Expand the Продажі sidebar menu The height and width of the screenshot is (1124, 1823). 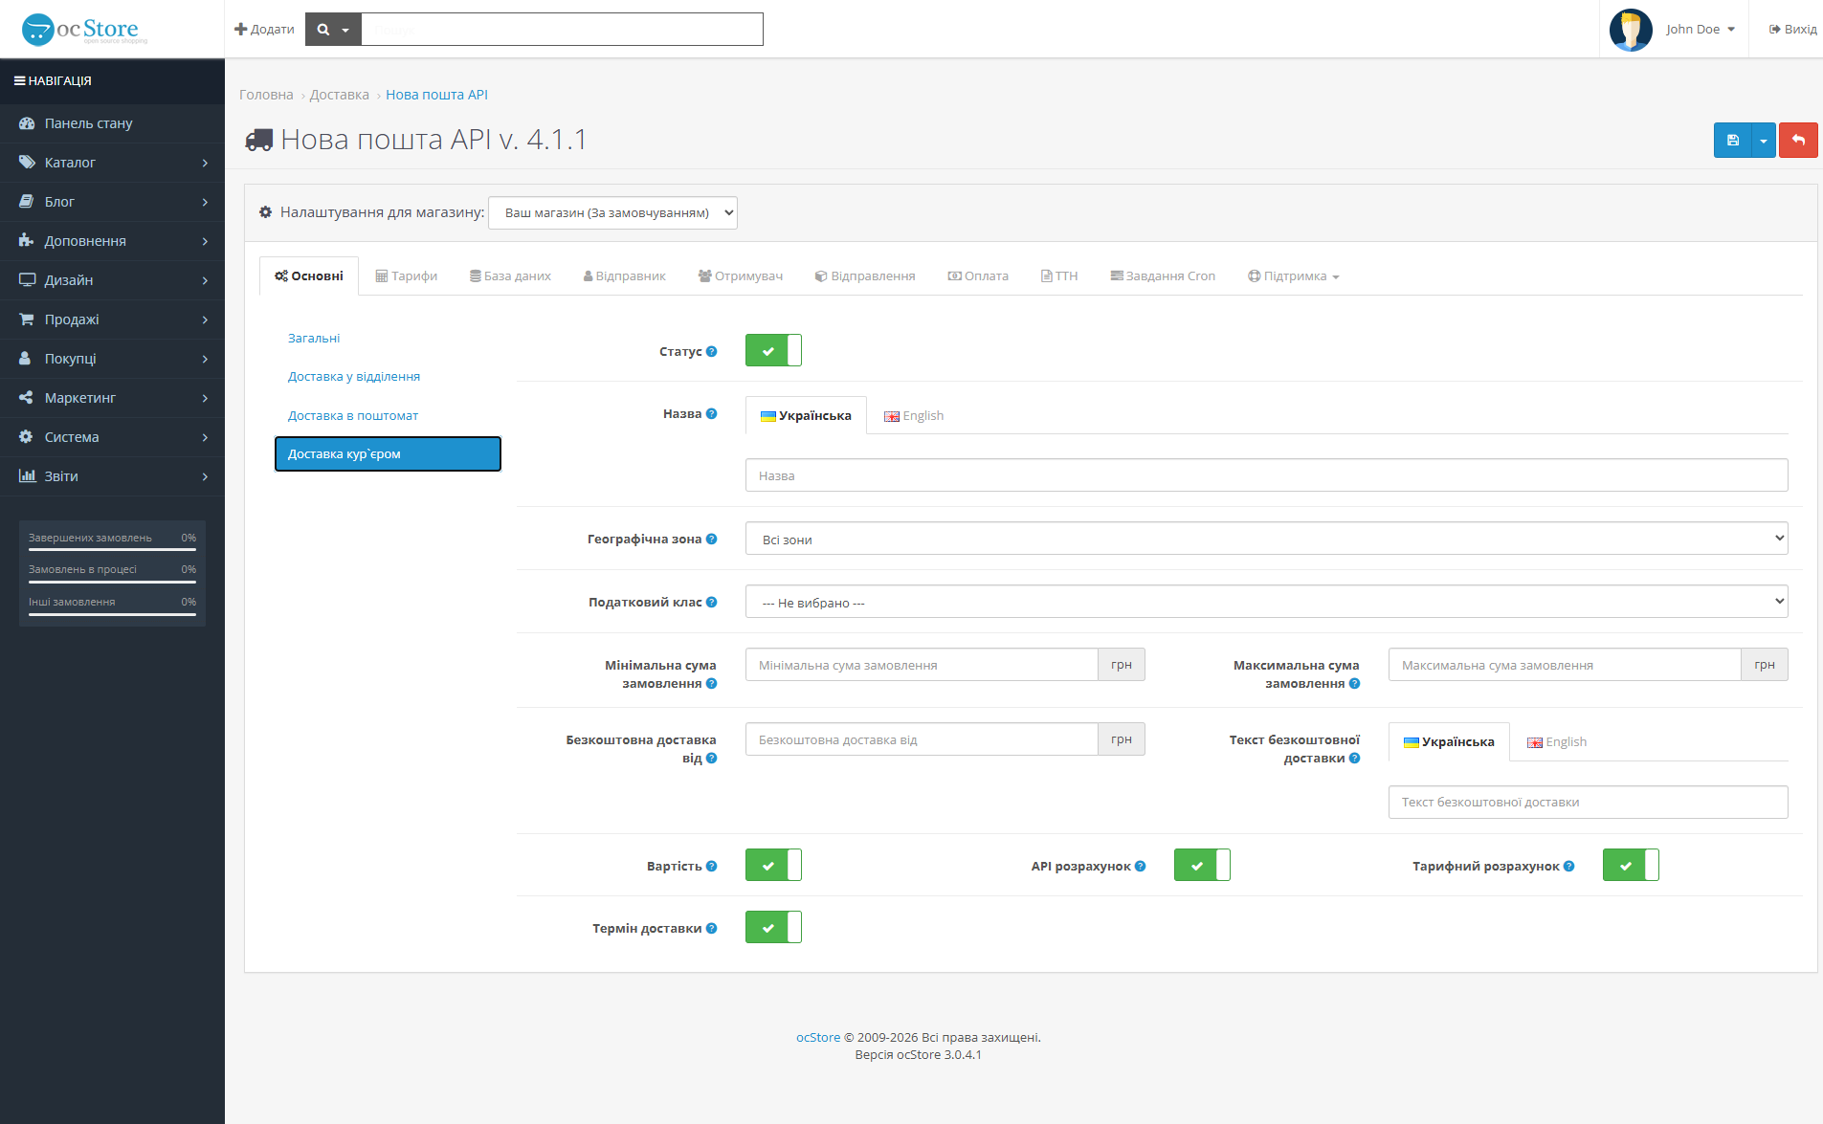coord(112,320)
